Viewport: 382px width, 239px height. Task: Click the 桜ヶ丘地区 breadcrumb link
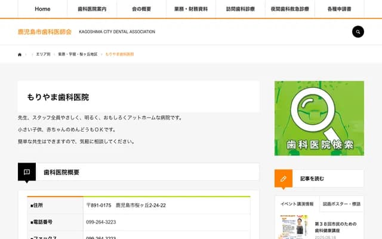pyautogui.click(x=78, y=54)
